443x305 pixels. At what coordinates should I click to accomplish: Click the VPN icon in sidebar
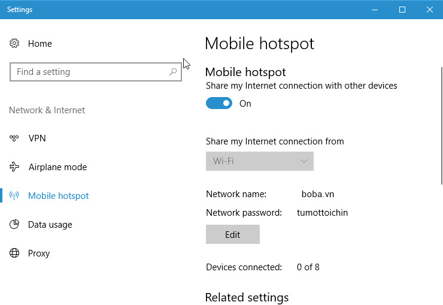tap(14, 138)
